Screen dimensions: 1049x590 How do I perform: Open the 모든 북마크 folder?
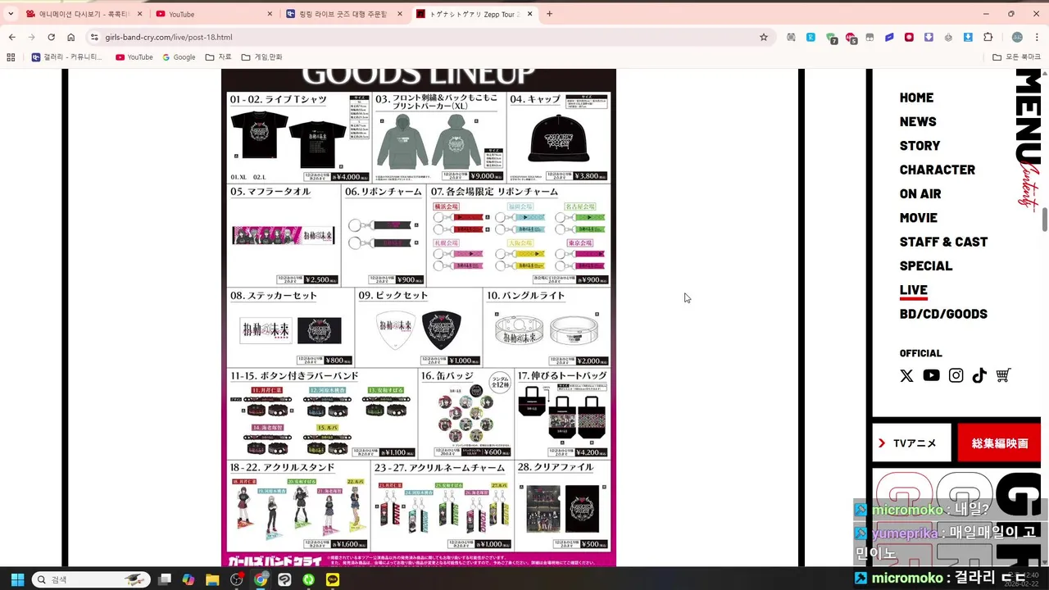(1016, 57)
